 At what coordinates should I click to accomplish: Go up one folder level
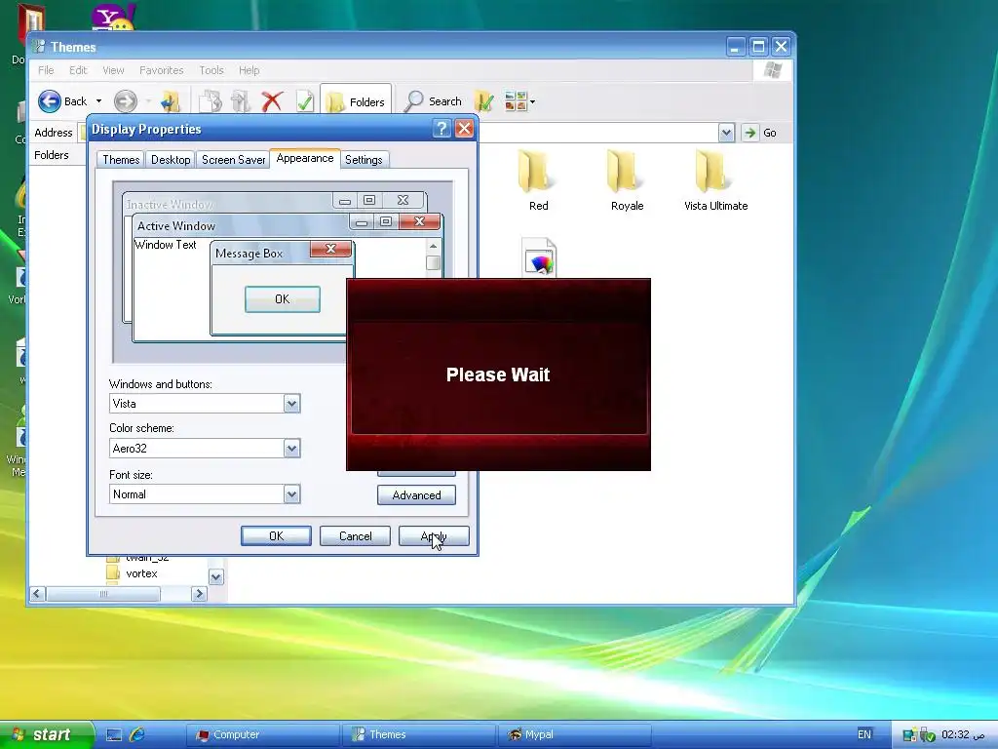point(171,101)
